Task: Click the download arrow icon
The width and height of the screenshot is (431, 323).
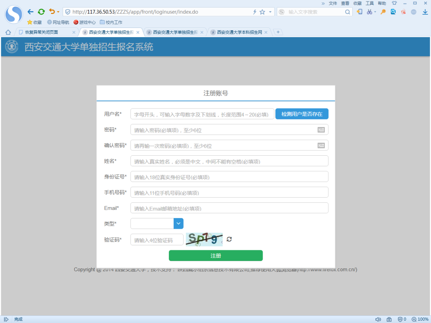Action: click(425, 12)
